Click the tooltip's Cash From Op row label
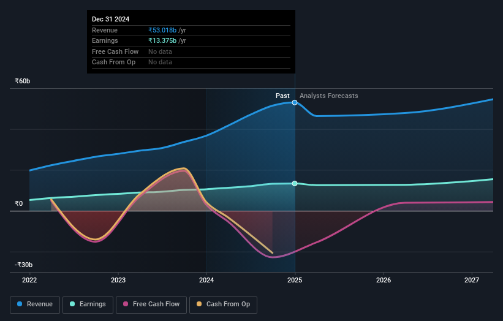Screen dimensions: 503x321 [x=113, y=62]
